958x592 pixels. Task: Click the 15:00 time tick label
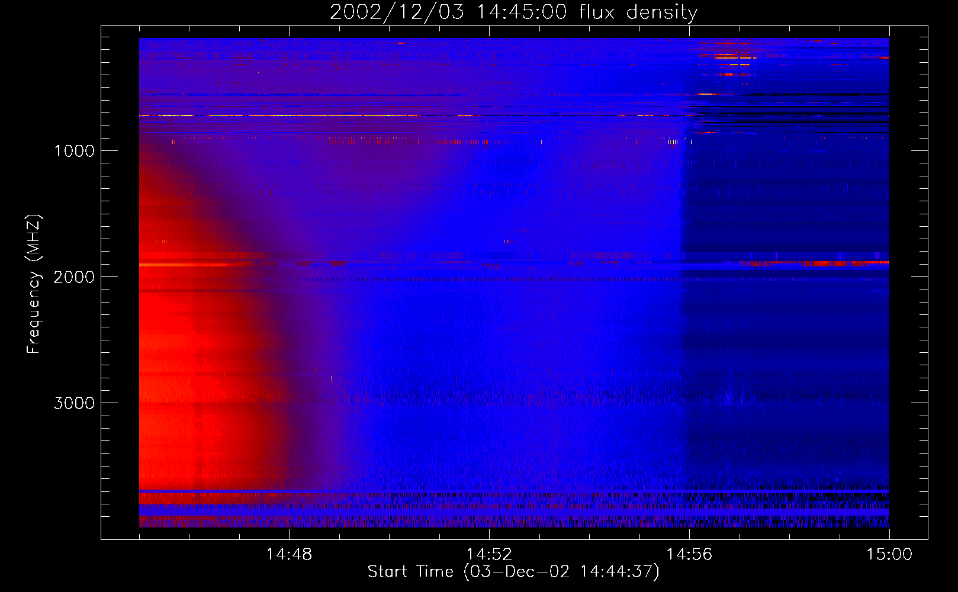click(889, 555)
